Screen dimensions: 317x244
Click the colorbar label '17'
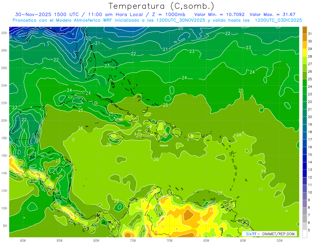[x=310, y=140]
